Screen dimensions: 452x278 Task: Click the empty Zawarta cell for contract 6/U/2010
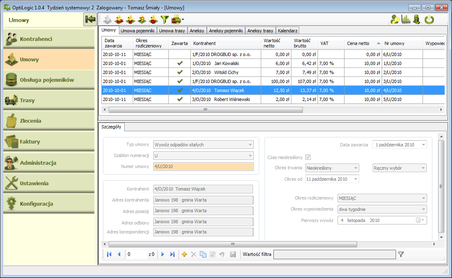coord(180,54)
